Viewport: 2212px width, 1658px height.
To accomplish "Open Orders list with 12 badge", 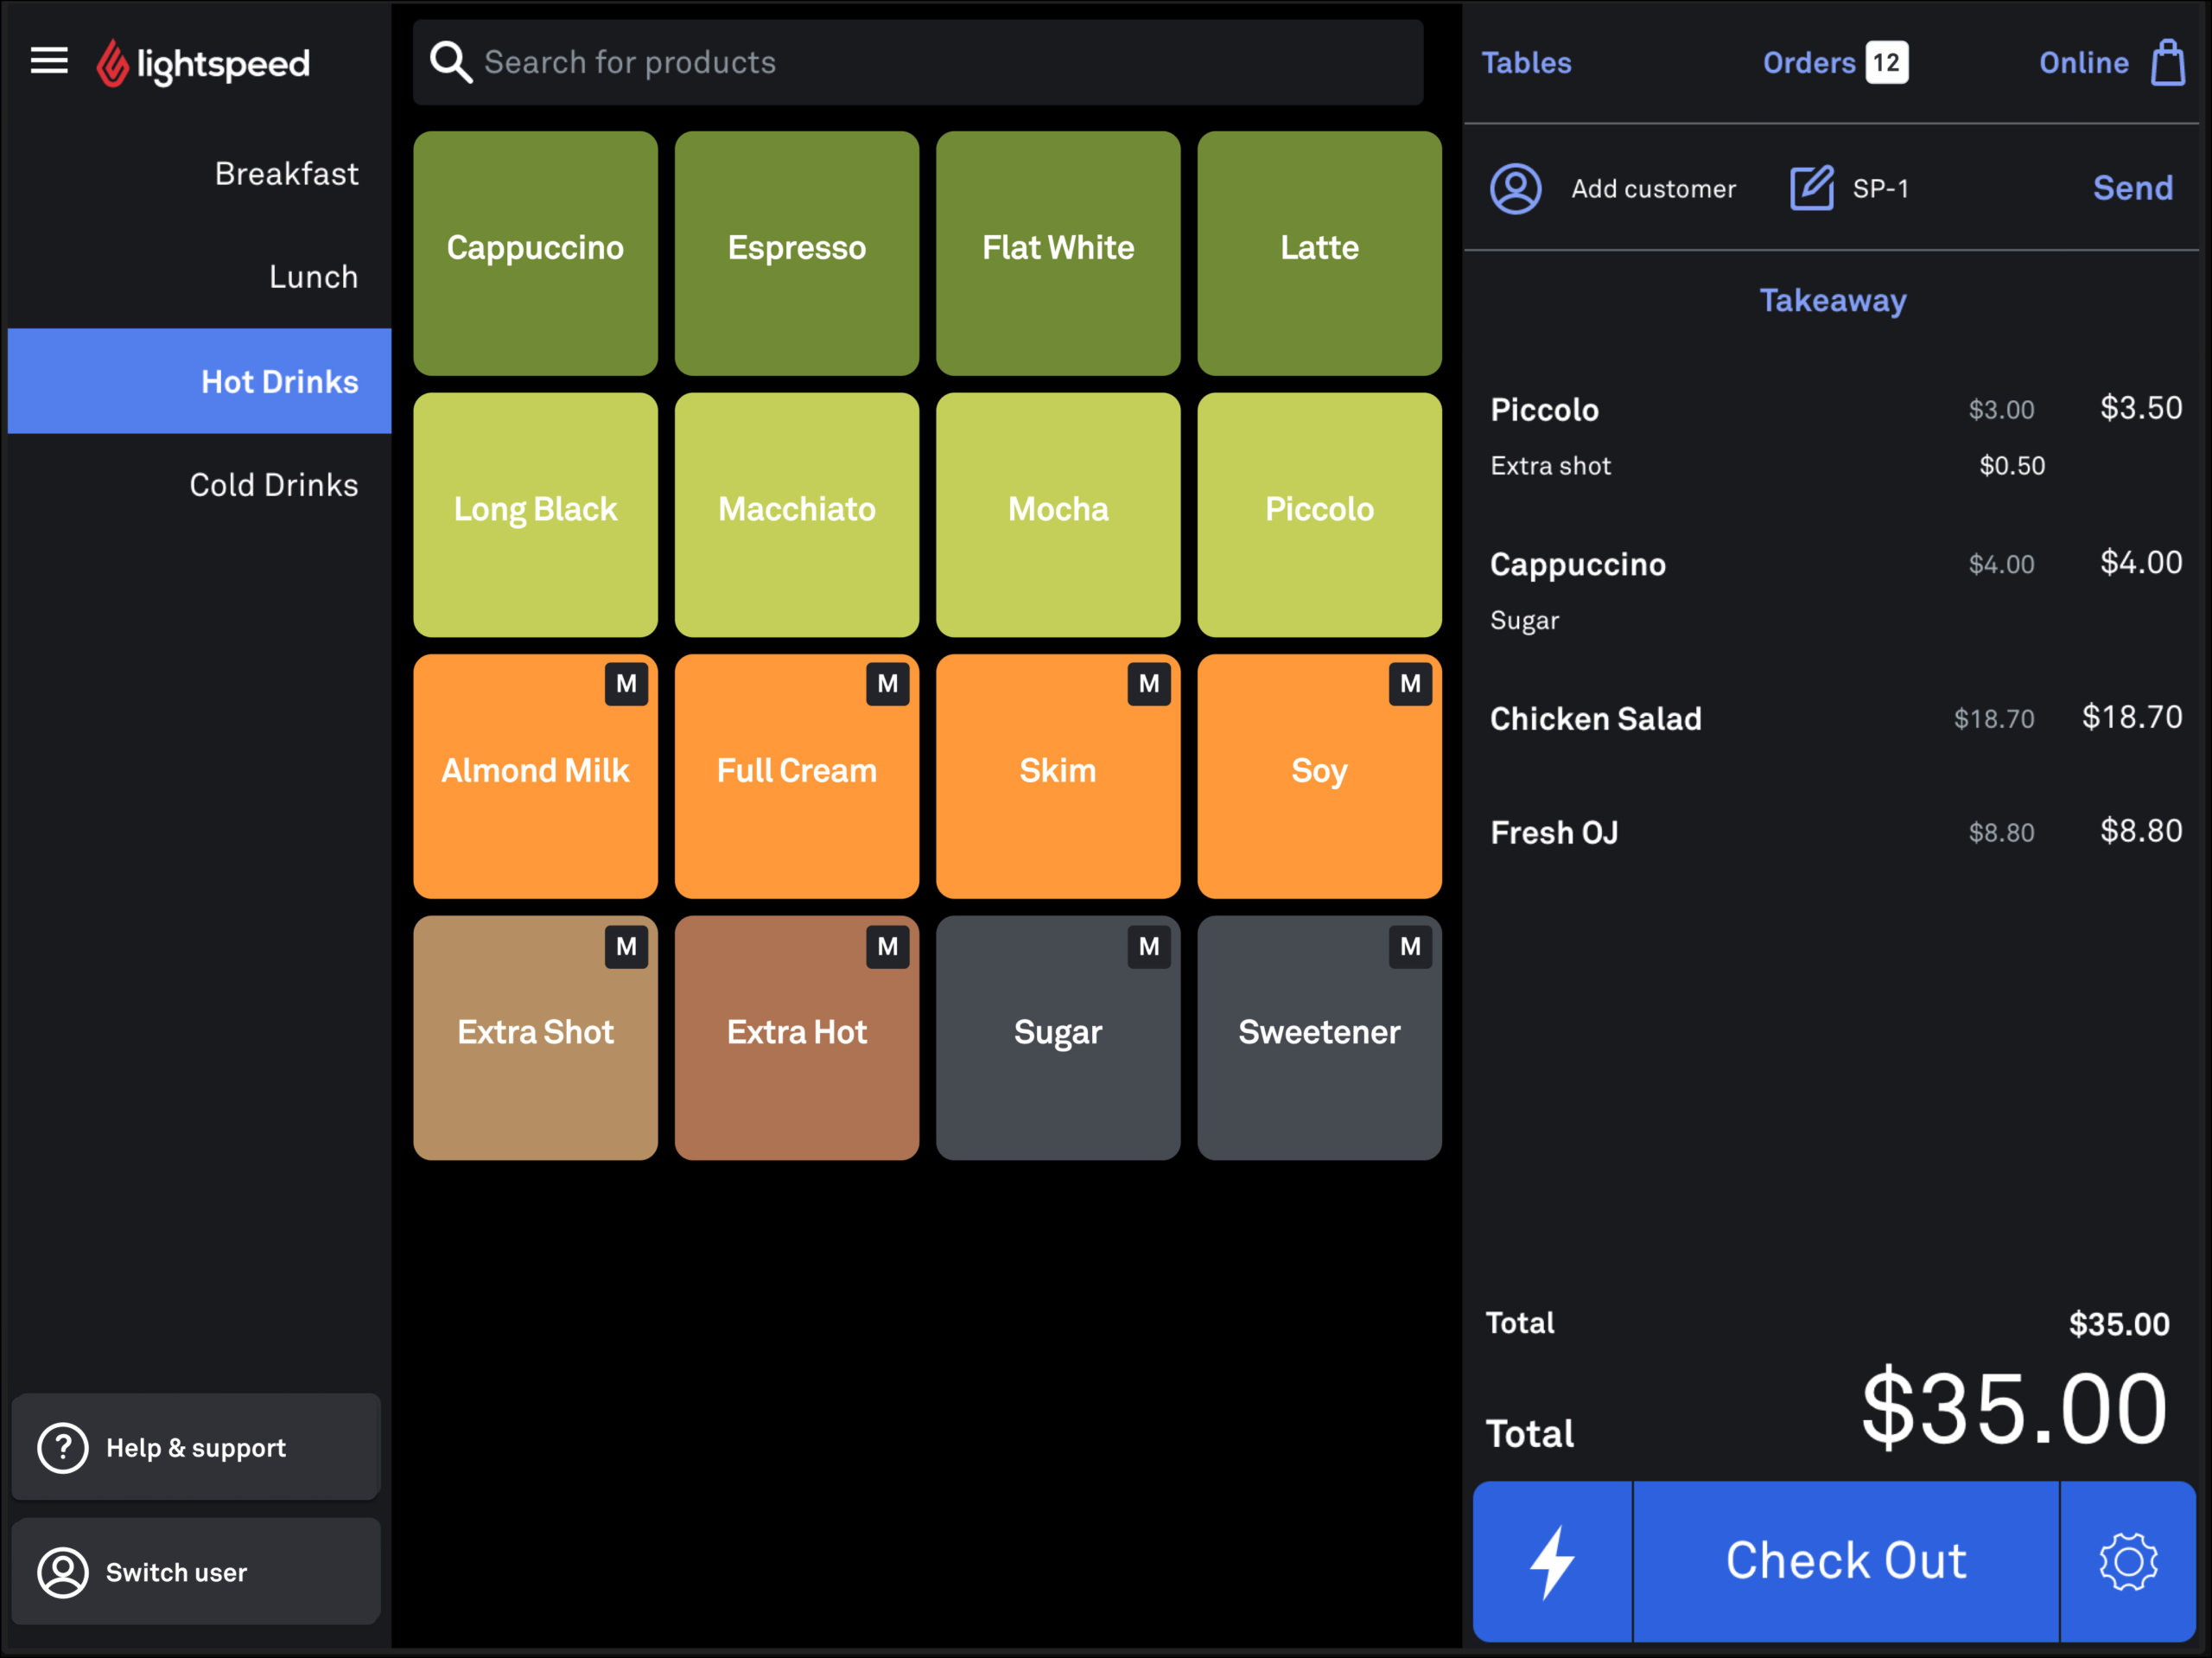I will 1835,63.
